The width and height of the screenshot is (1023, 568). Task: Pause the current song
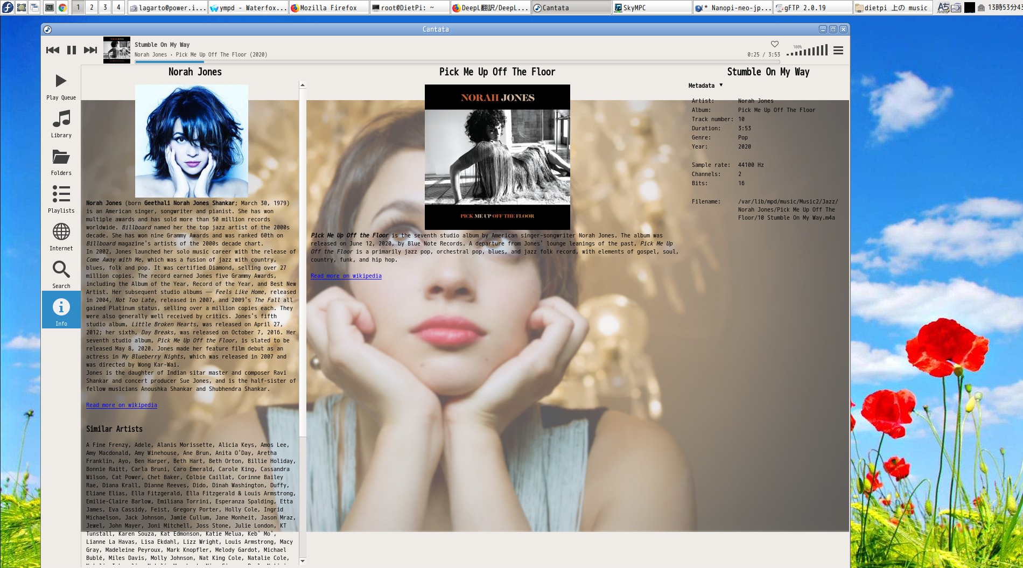click(x=72, y=50)
